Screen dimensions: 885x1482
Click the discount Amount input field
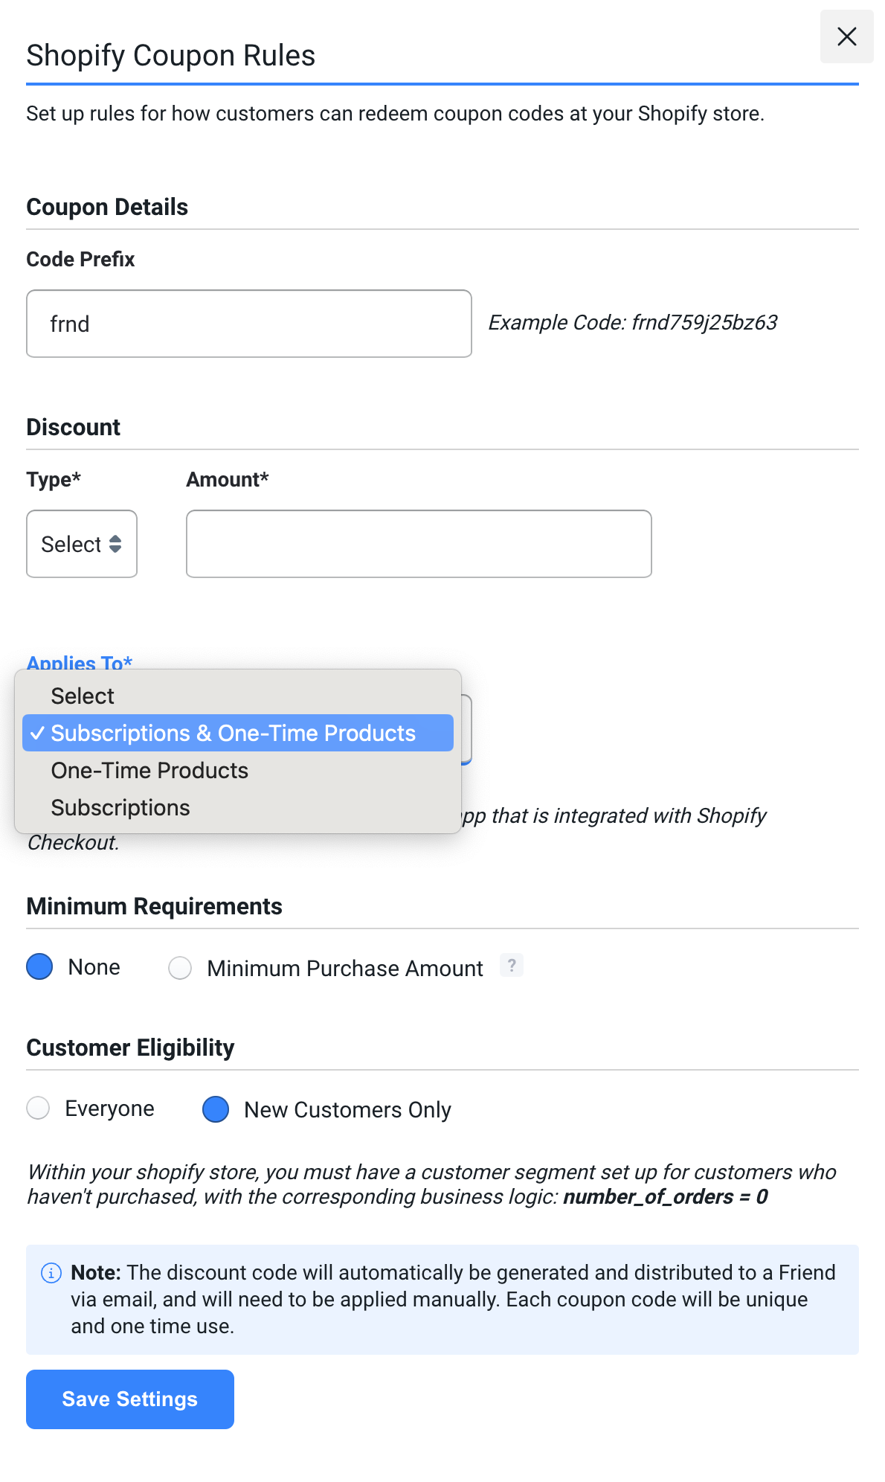coord(419,544)
